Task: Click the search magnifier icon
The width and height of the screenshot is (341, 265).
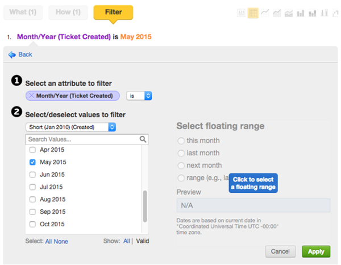Action: click(143, 139)
